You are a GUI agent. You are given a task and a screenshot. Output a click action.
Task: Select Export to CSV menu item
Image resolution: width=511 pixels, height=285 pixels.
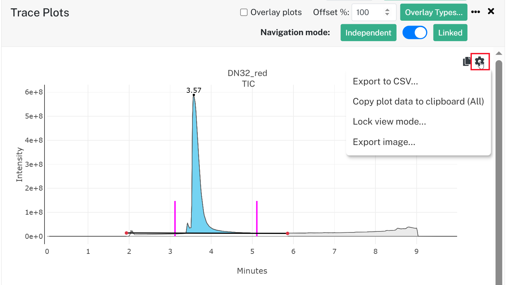tap(385, 81)
